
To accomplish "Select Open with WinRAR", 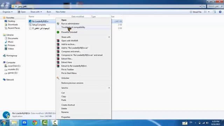I will pos(70,41).
